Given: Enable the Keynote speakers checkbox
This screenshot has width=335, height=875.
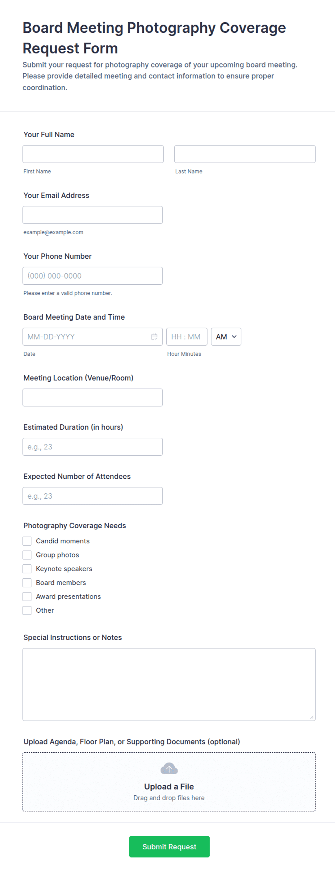Looking at the screenshot, I should [x=27, y=569].
